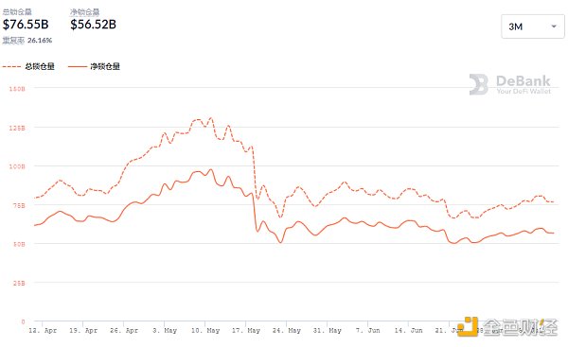The width and height of the screenshot is (568, 347).
Task: Click the golden Jinse Finance logo icon
Action: click(x=468, y=326)
